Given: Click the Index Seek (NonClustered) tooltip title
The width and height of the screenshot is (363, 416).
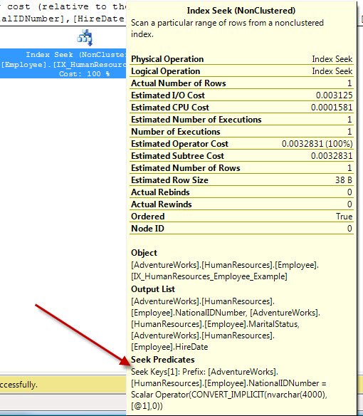Looking at the screenshot, I should point(241,11).
